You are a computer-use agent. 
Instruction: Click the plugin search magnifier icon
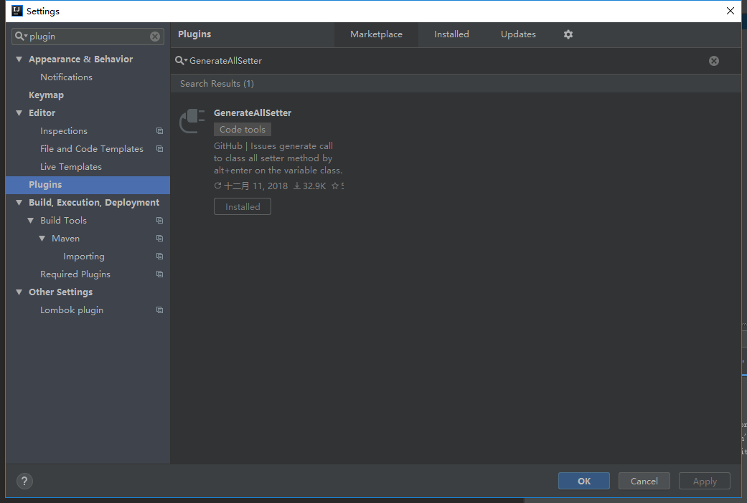click(181, 60)
